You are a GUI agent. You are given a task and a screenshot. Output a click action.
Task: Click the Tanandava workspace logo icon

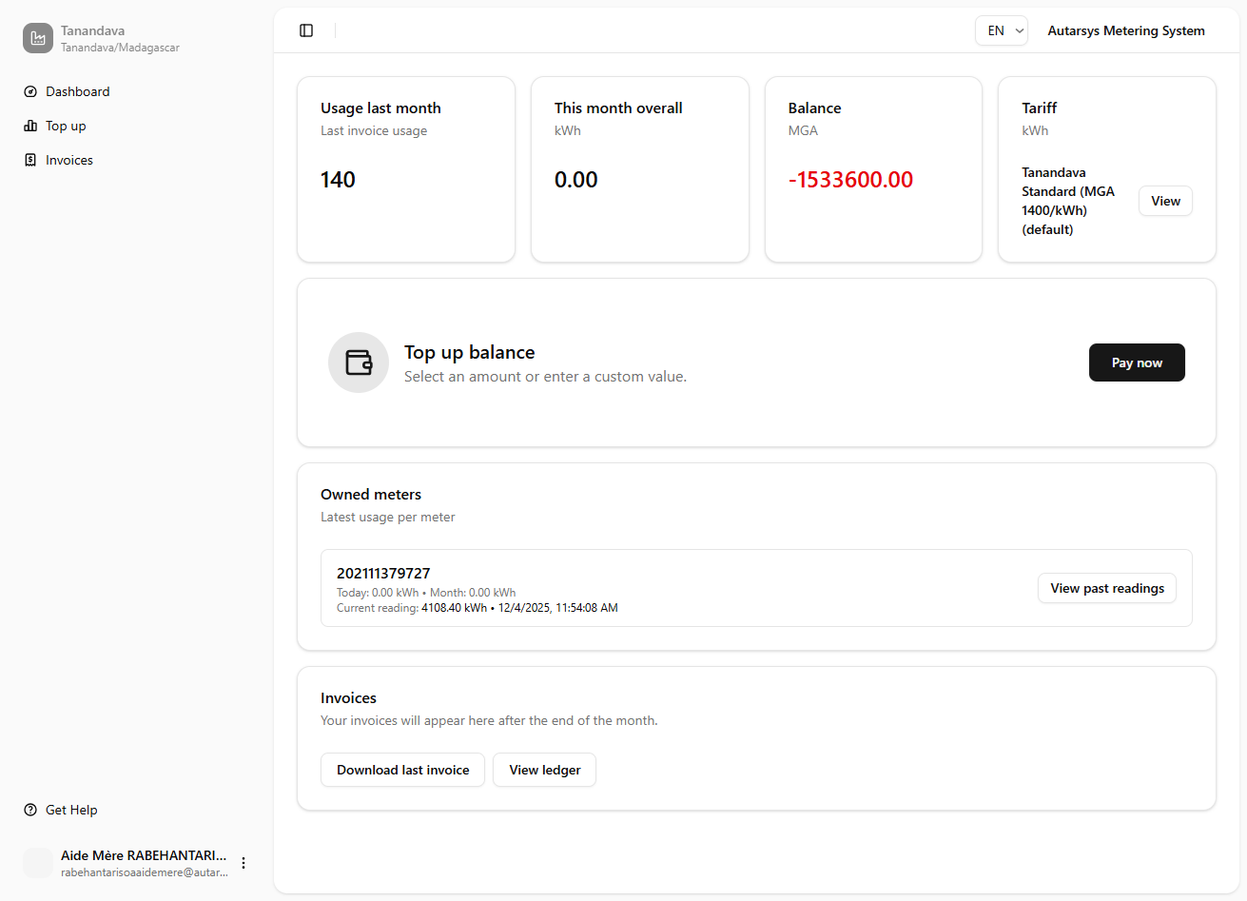point(37,37)
